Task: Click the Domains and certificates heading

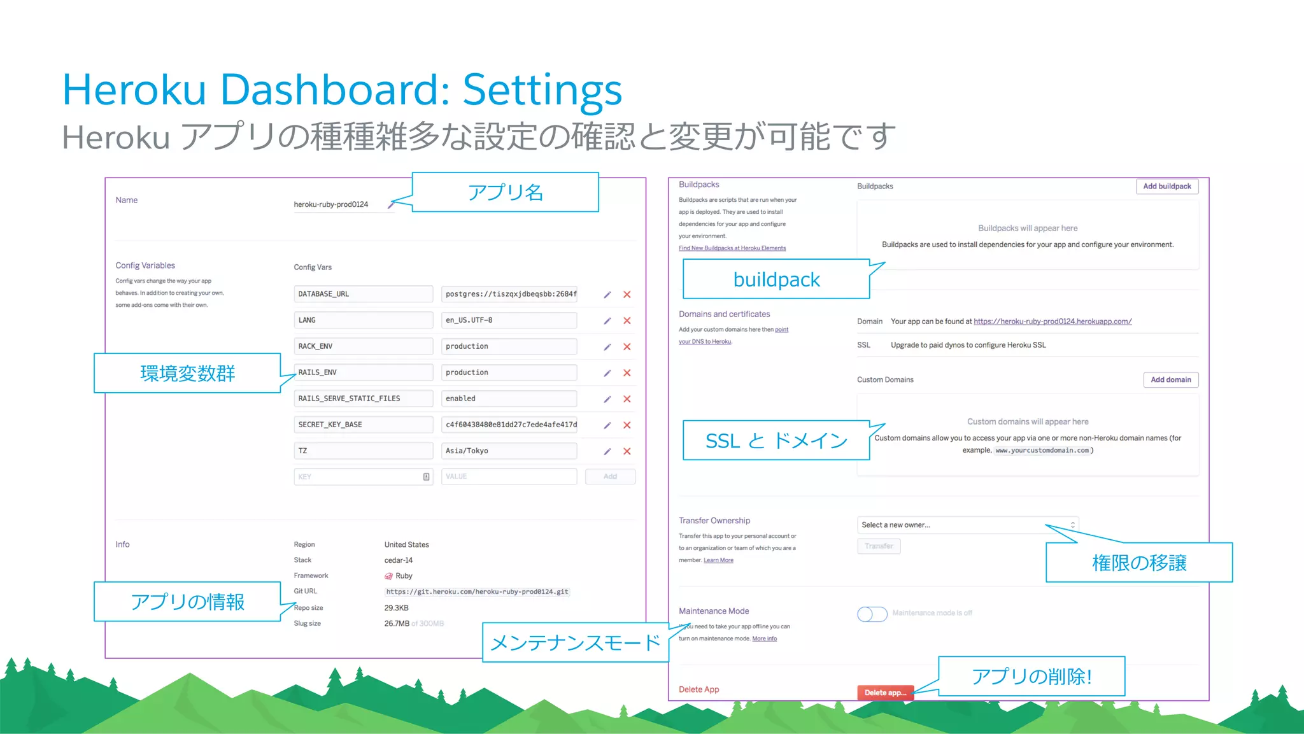Action: coord(725,314)
